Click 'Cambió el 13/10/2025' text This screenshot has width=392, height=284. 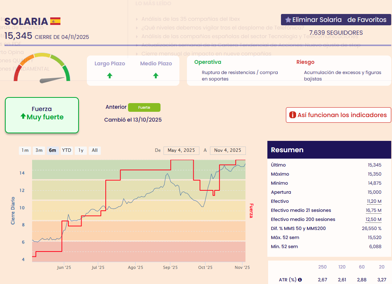pyautogui.click(x=133, y=120)
